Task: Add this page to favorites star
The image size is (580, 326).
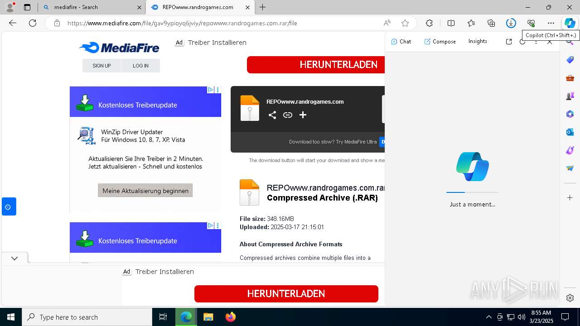Action: (405, 23)
